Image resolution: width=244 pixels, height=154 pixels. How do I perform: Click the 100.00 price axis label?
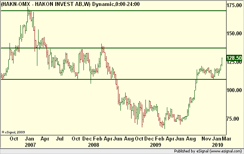[x=234, y=90]
